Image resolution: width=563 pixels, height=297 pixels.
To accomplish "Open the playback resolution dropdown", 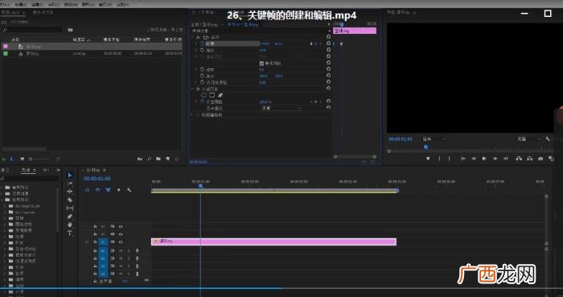I will pos(528,139).
